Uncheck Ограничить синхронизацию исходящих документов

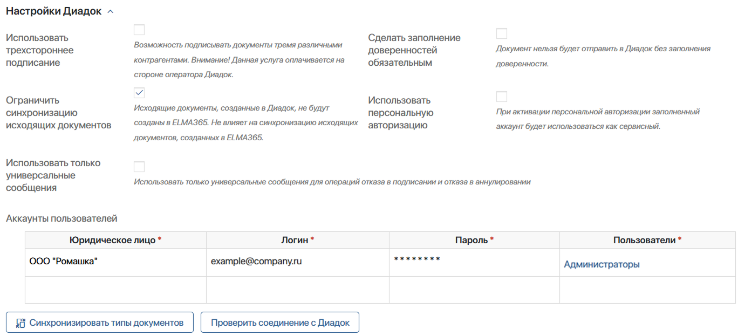click(139, 92)
